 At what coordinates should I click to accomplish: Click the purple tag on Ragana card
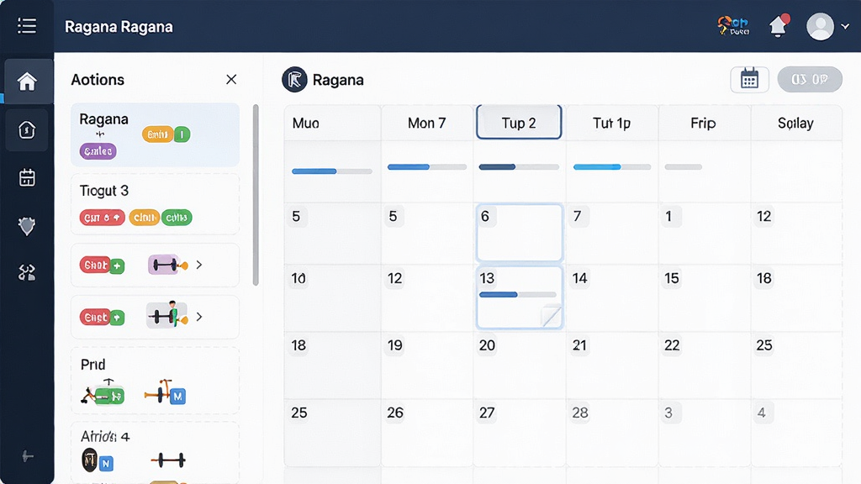pyautogui.click(x=98, y=151)
